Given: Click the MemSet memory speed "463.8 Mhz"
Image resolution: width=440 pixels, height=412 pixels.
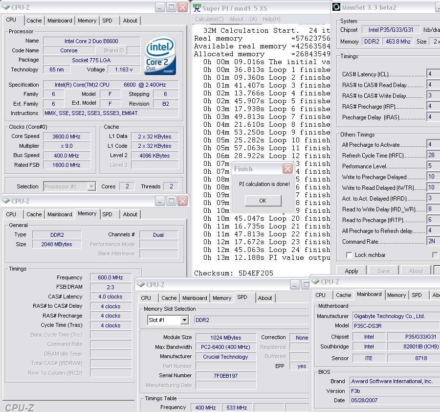Looking at the screenshot, I should (398, 41).
